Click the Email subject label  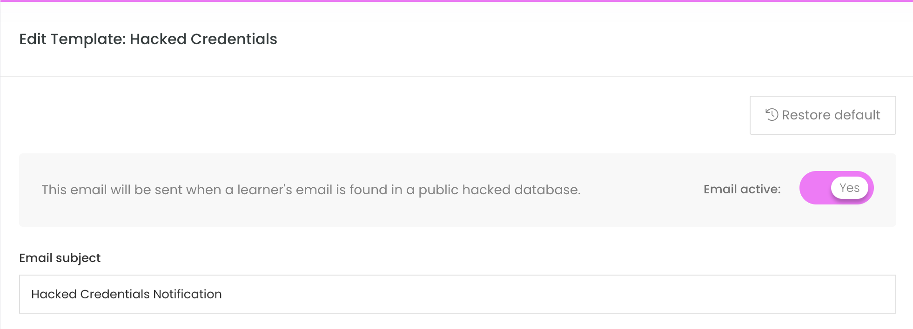[60, 258]
